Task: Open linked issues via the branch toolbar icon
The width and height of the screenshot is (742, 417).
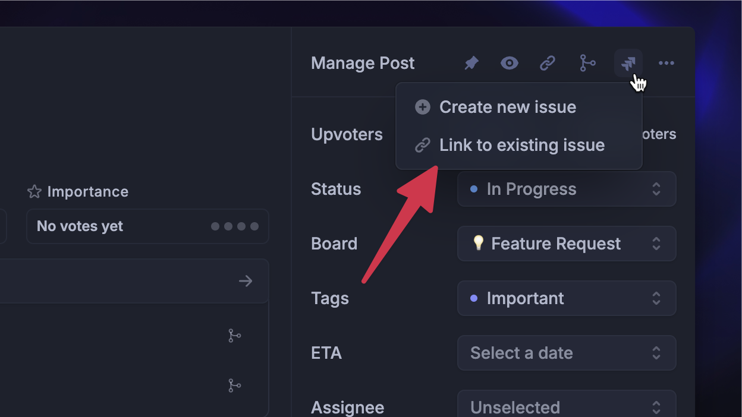Action: pyautogui.click(x=587, y=63)
